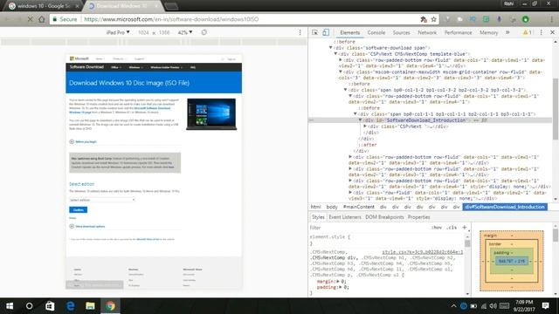Viewport: 559px width, 314px height.
Task: Collapse the CSPvNext template-blue div node
Action: 335,53
